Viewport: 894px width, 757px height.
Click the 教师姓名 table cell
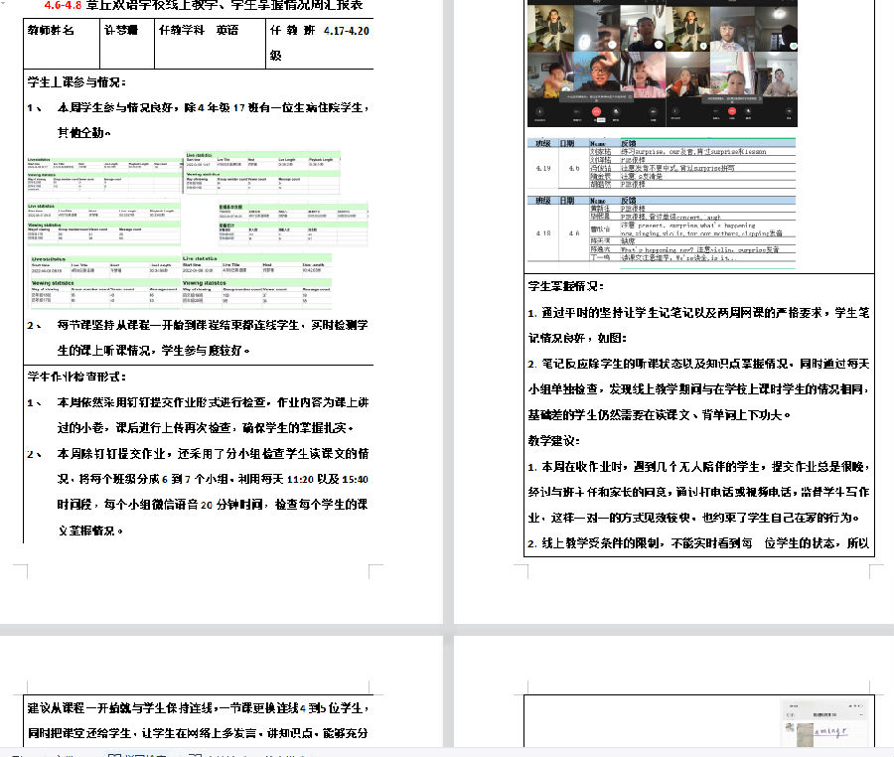click(x=50, y=31)
